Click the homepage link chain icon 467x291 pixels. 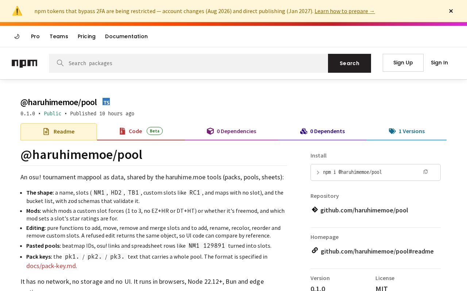pyautogui.click(x=314, y=251)
